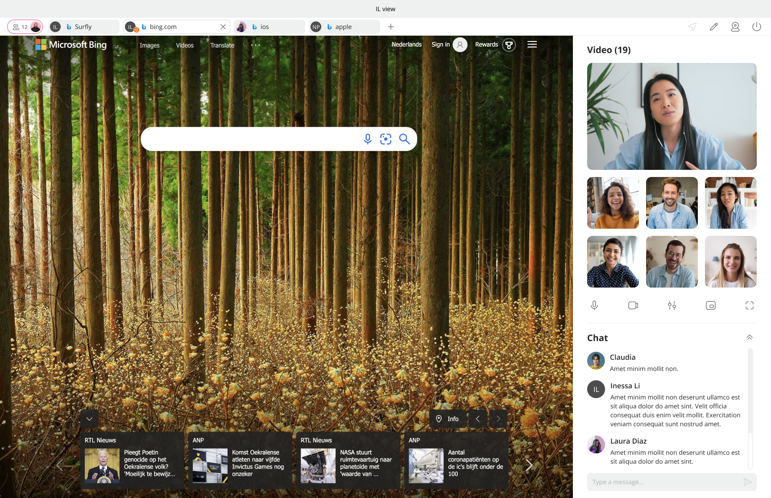Collapse the news carousel with chevron

tap(90, 419)
